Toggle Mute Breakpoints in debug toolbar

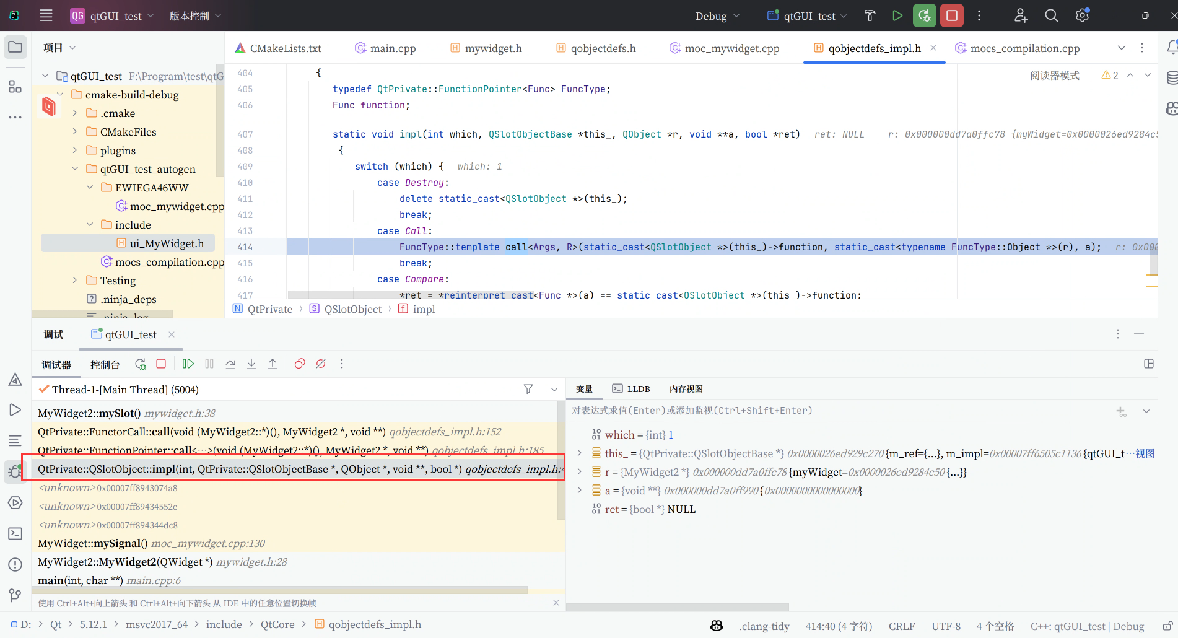321,364
